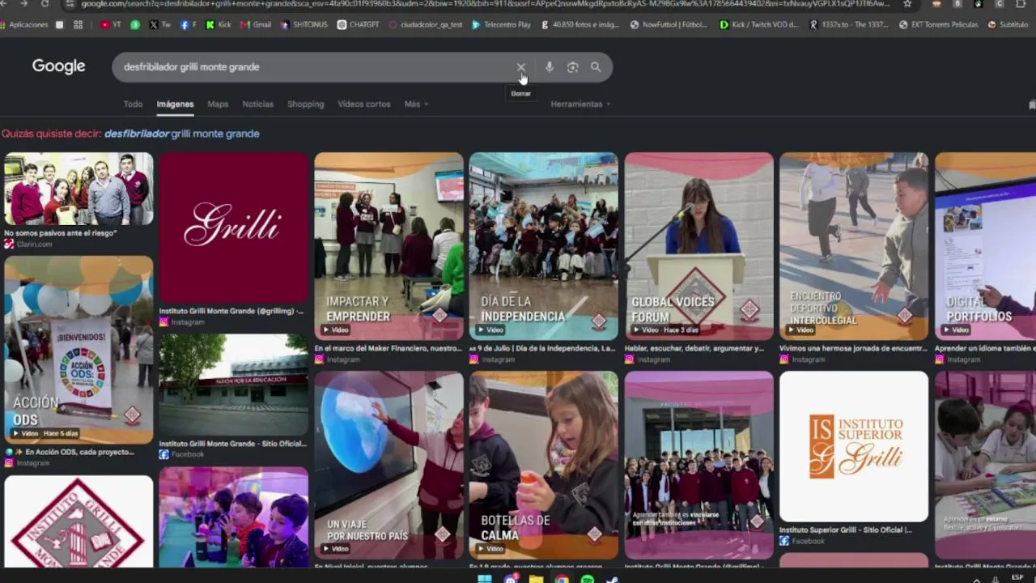Show hidden system tray icons
1036x583 pixels.
click(x=977, y=580)
